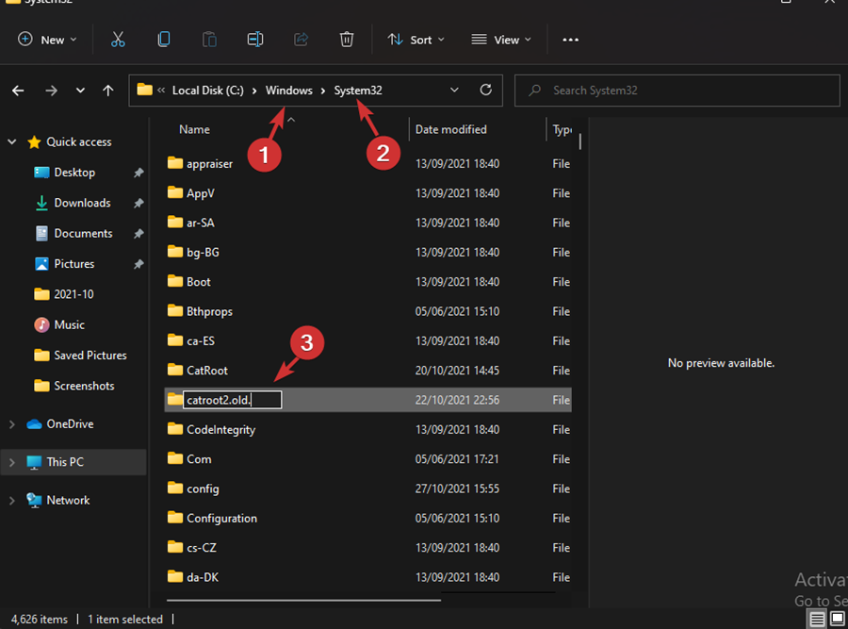Click the config folder icon
This screenshot has width=848, height=629.
click(x=174, y=488)
